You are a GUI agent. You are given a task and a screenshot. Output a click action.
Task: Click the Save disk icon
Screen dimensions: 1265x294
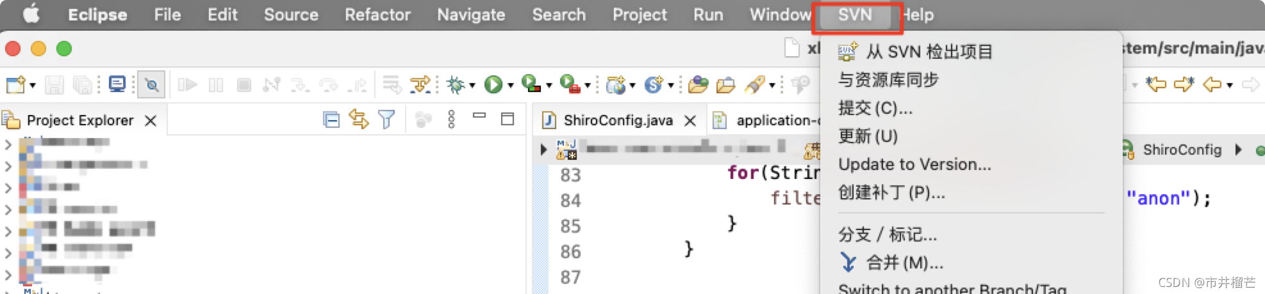[54, 84]
